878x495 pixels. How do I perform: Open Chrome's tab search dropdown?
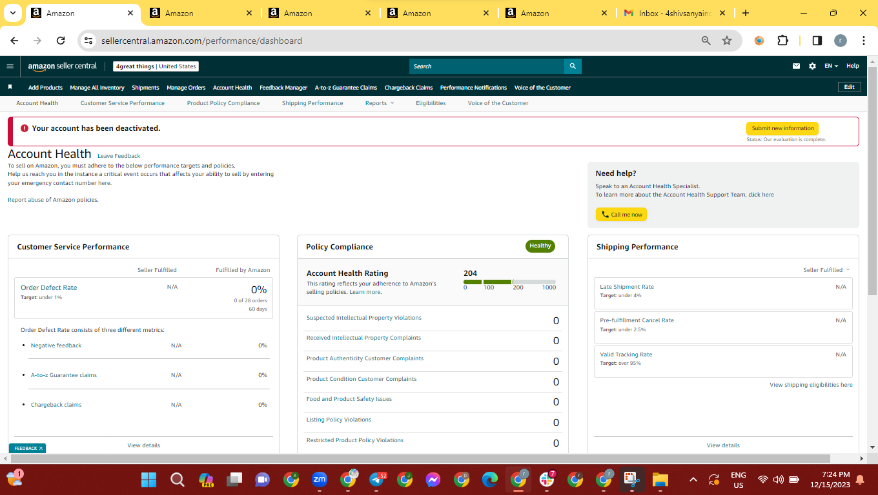[13, 13]
